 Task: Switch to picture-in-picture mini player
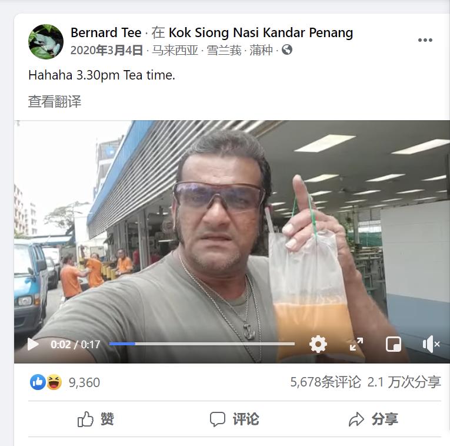pos(393,344)
